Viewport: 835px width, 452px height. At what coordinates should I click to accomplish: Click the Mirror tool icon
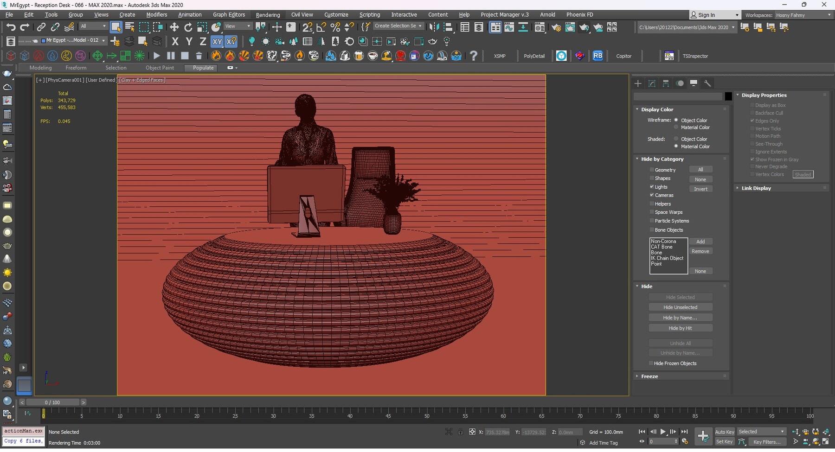[x=434, y=27]
